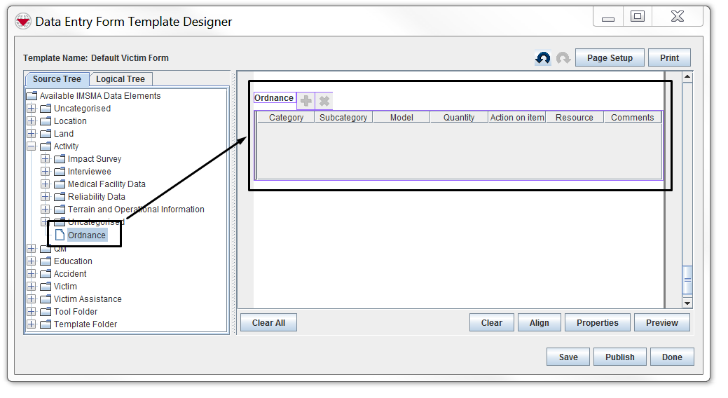Select the Source Tree tab

click(57, 79)
